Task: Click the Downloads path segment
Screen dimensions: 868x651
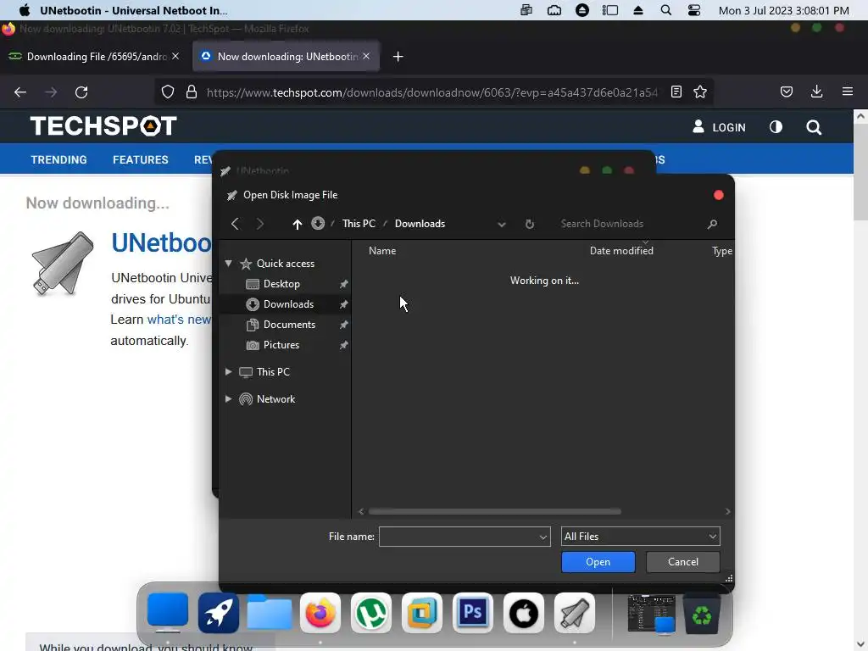Action: [420, 224]
